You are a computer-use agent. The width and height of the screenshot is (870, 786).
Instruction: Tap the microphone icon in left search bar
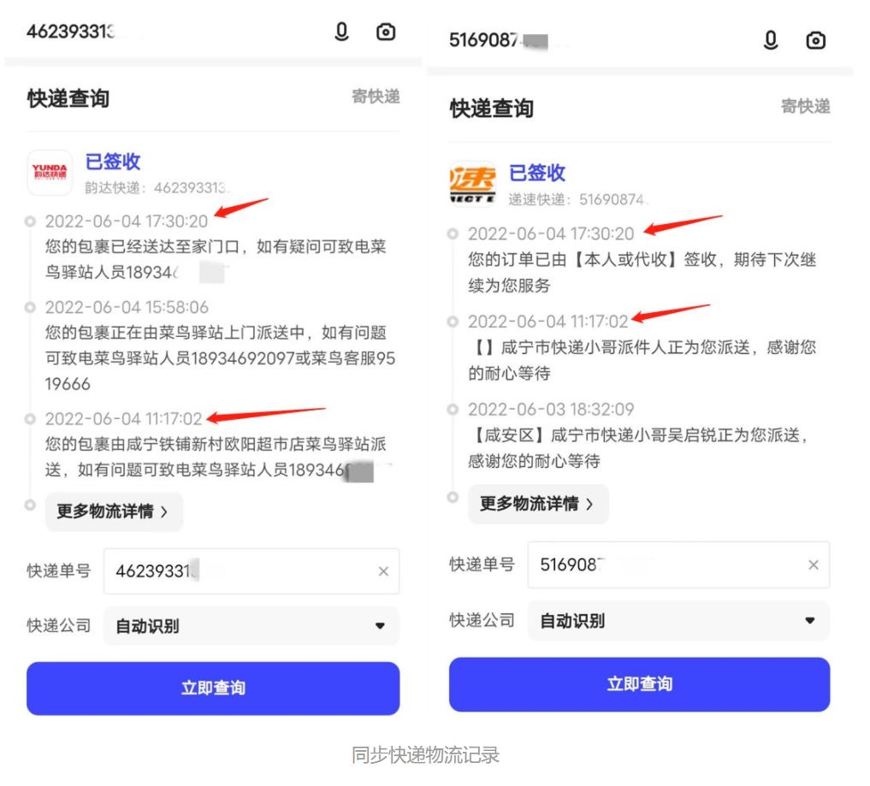[x=342, y=32]
